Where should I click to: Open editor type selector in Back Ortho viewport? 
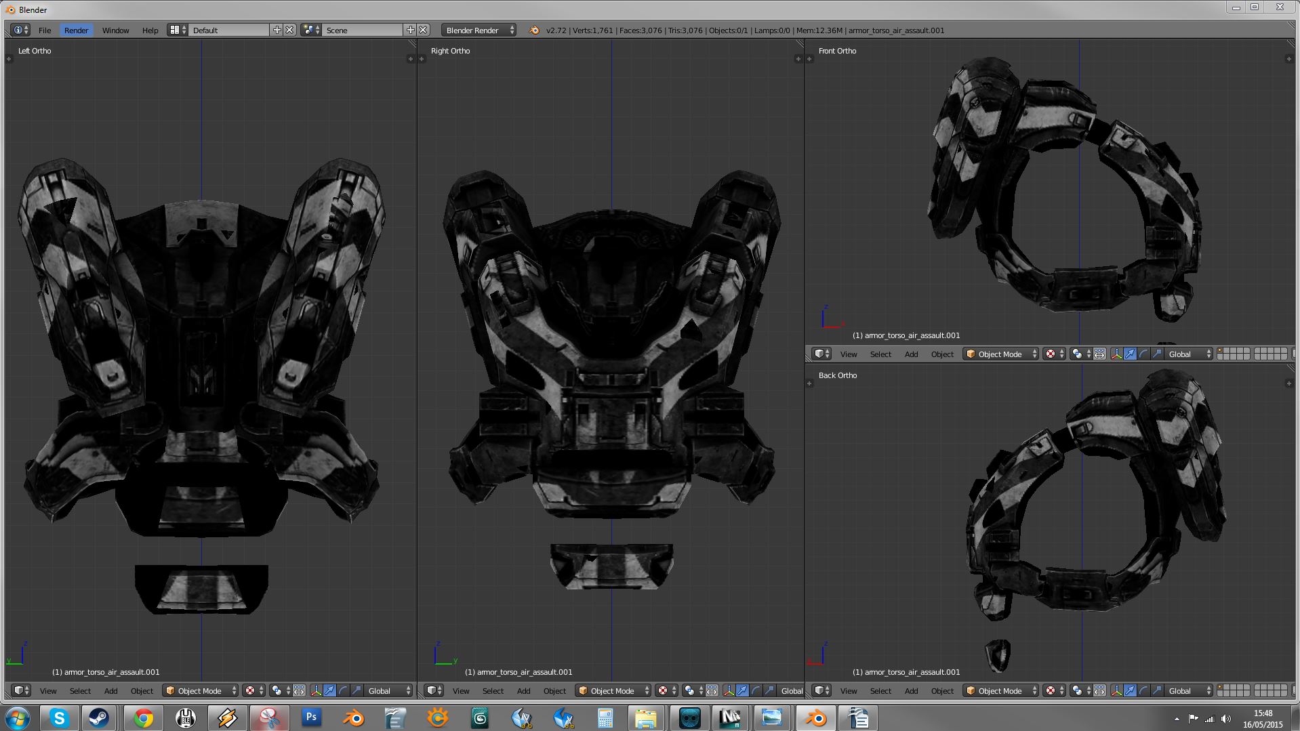click(821, 690)
